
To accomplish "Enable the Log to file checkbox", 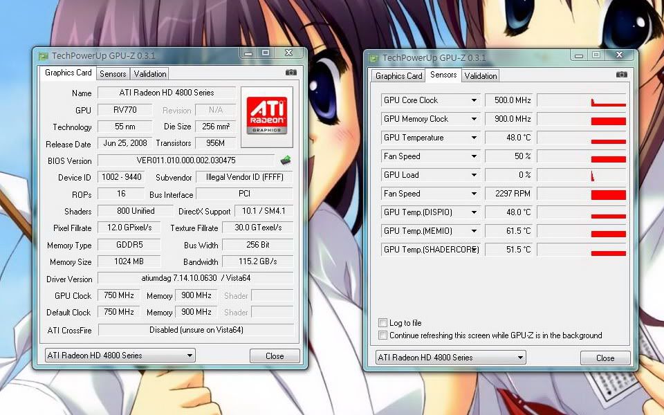I will pyautogui.click(x=383, y=323).
